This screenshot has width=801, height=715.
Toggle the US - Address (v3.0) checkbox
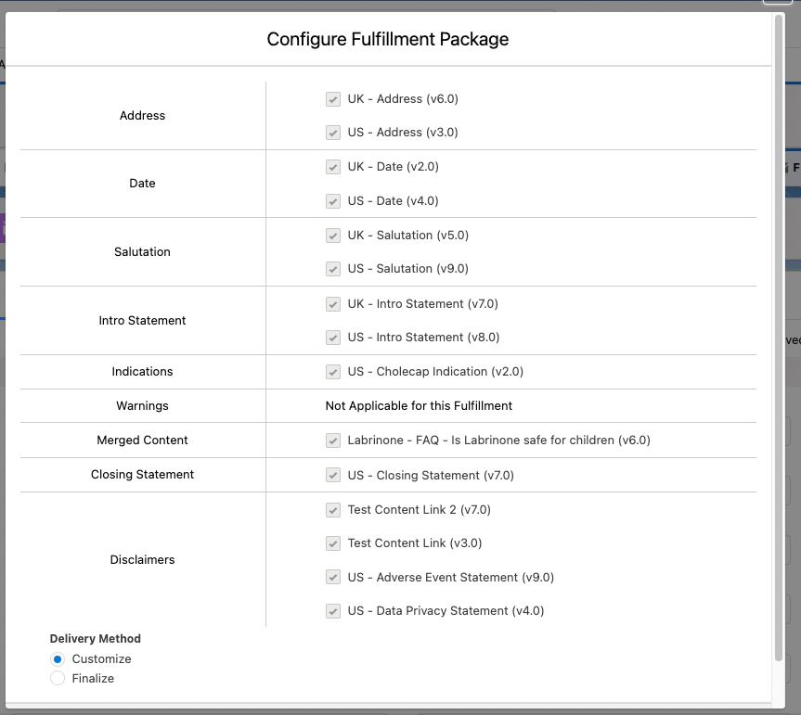pos(333,133)
